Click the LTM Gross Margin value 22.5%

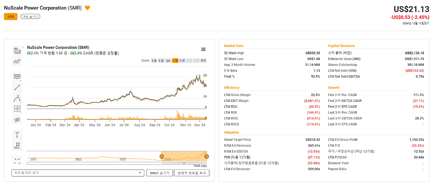pos(315,95)
